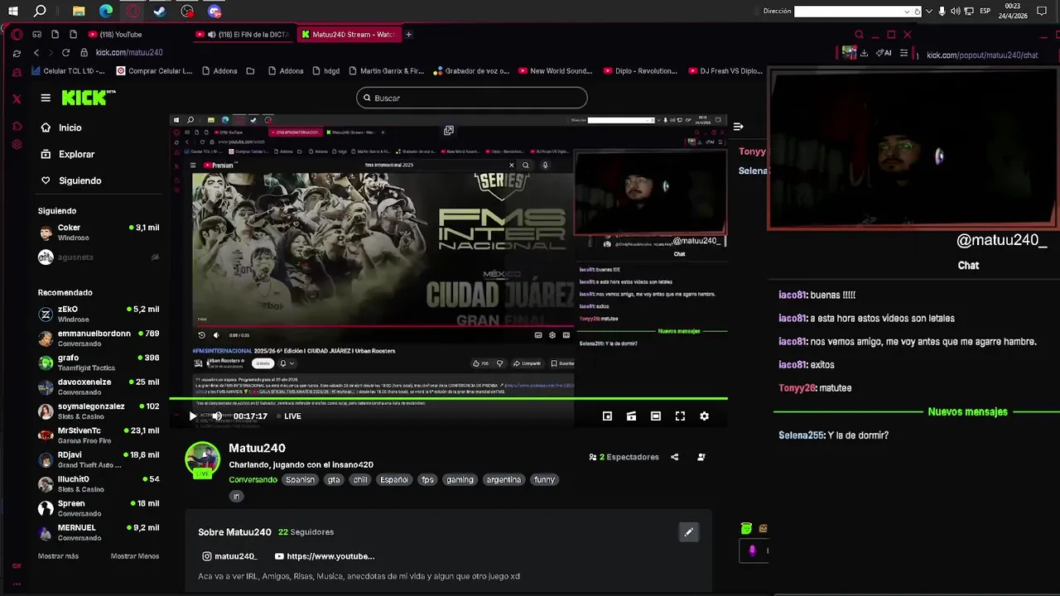
Task: Open the Opera downloads icon
Action: 864,53
